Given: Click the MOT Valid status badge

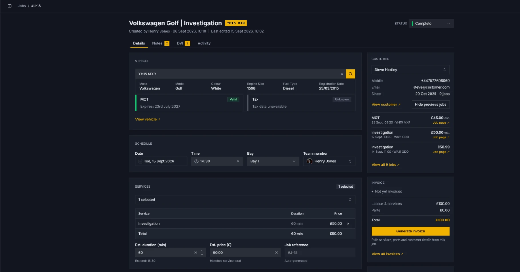Looking at the screenshot, I should pyautogui.click(x=233, y=99).
